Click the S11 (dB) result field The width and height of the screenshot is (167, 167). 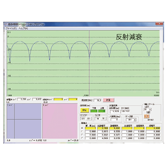125,111
